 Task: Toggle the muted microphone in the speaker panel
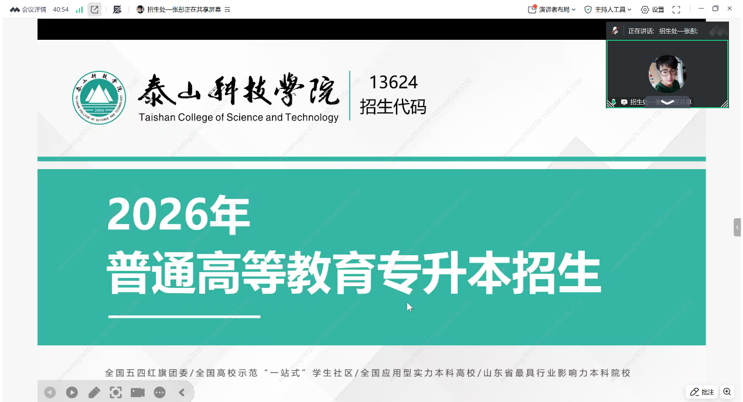pyautogui.click(x=615, y=31)
